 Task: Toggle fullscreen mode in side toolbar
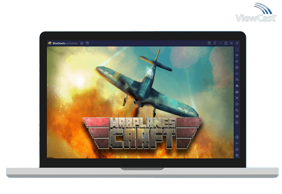point(237,49)
